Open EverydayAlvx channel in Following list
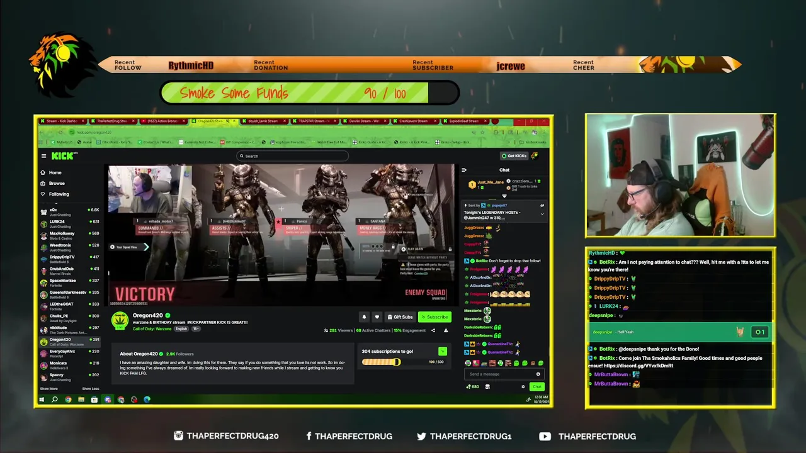This screenshot has width=806, height=453. click(70, 353)
